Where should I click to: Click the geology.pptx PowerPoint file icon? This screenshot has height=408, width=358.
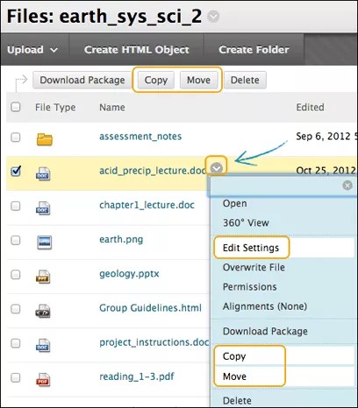[x=43, y=277]
